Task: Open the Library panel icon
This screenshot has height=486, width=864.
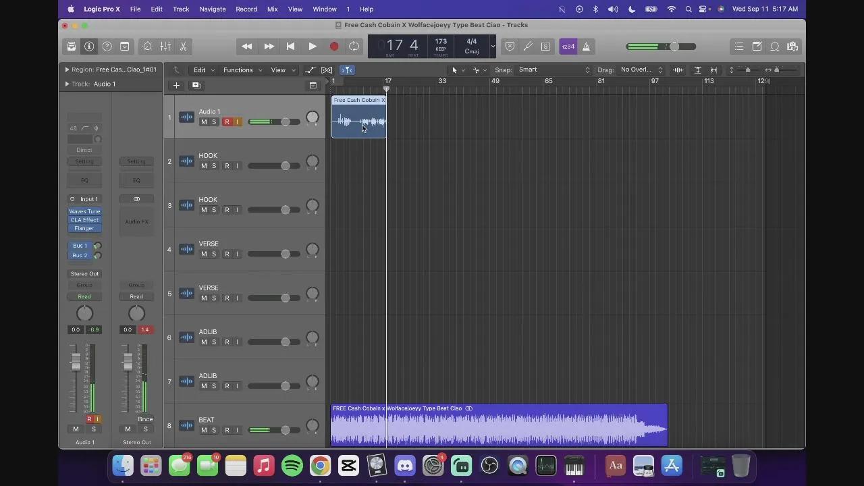Action: coord(71,47)
